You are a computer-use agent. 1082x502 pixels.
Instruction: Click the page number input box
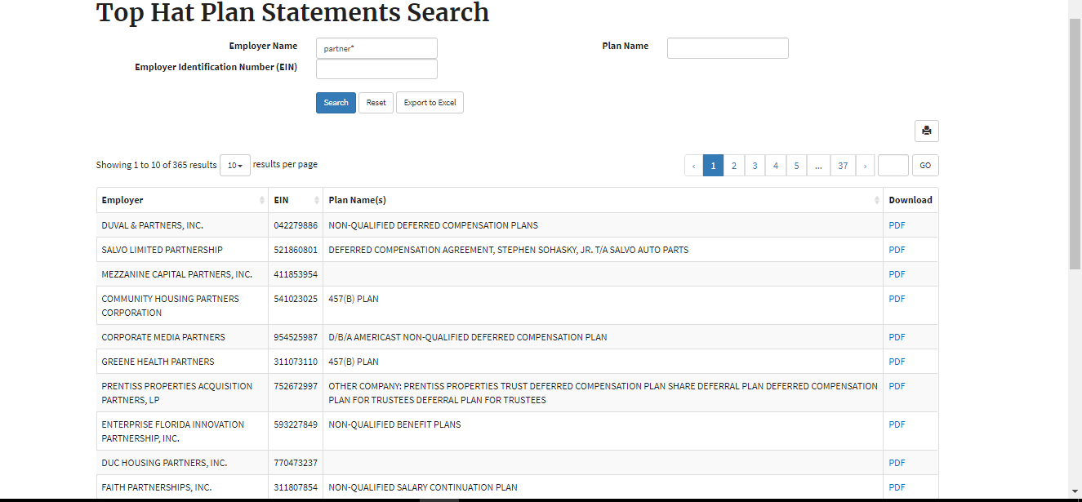point(893,166)
